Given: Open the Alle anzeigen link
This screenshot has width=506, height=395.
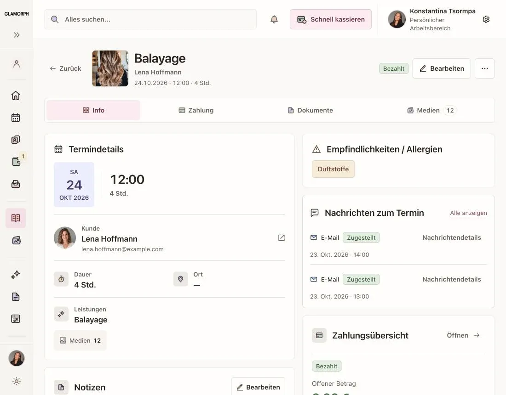Looking at the screenshot, I should click(468, 213).
